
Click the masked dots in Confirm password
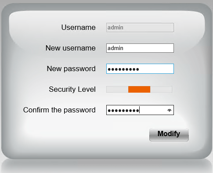click(123, 110)
